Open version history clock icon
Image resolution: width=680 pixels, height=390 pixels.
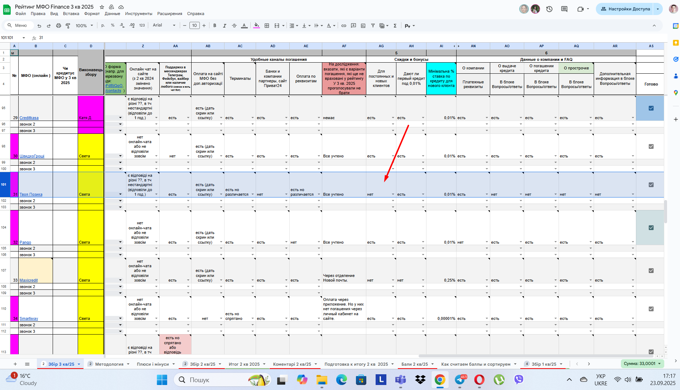tap(549, 9)
